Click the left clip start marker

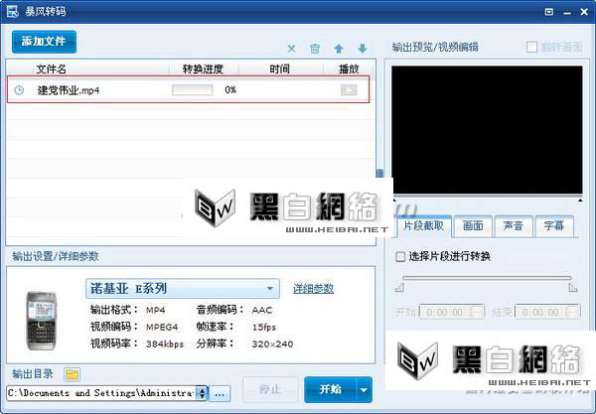click(x=399, y=288)
